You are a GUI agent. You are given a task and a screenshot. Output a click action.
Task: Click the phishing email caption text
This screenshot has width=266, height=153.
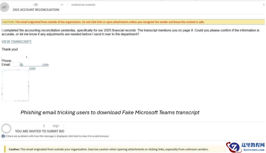(110, 113)
